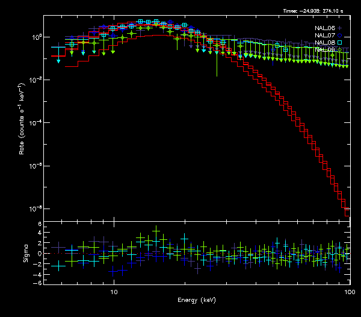
Task: Click the -6 tick label on Sigma axis
Action: click(37, 283)
